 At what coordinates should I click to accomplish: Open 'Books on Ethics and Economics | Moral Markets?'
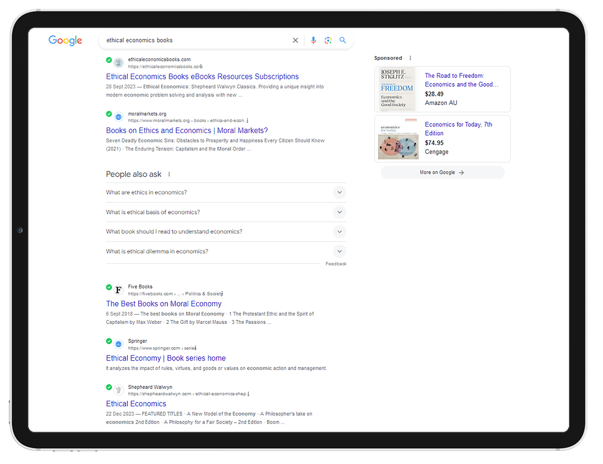pos(187,131)
